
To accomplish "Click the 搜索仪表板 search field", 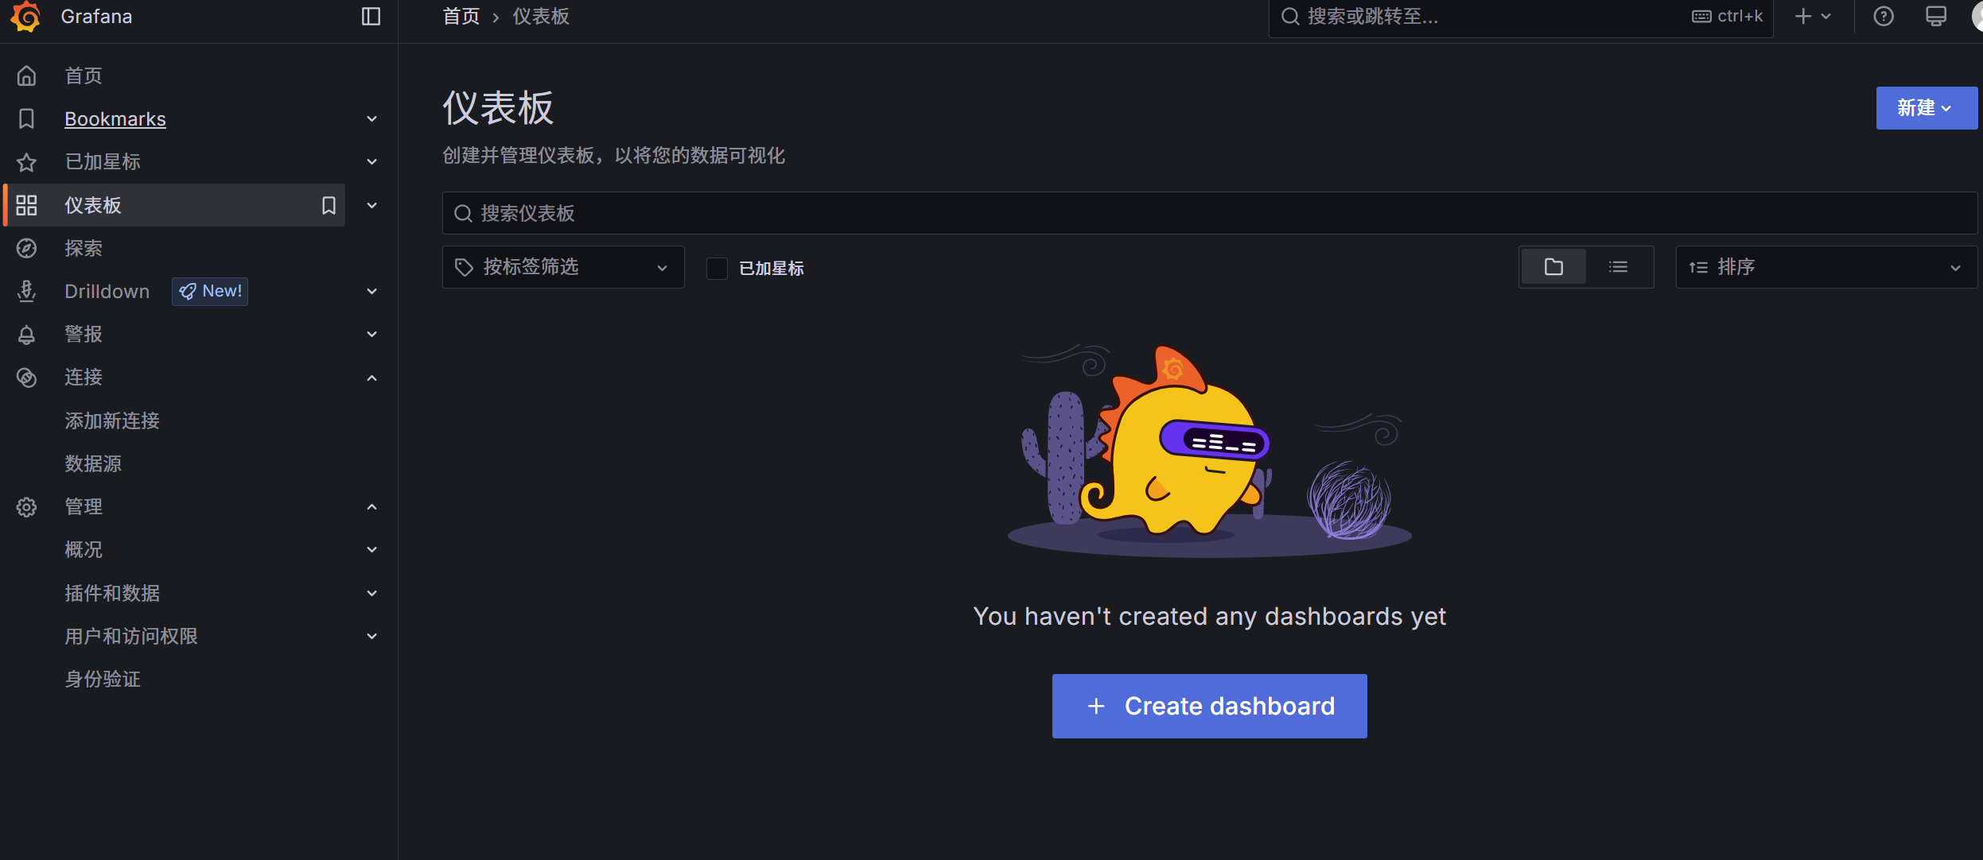I will (1209, 213).
